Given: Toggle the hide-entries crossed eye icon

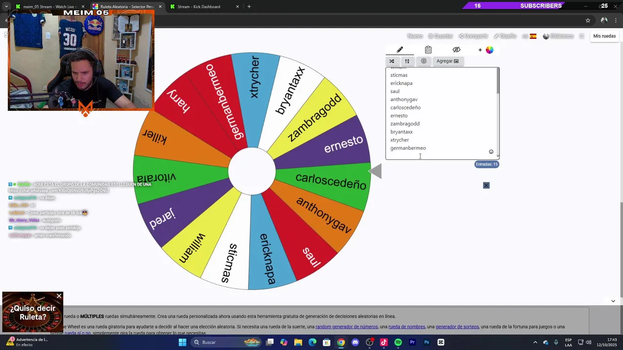Looking at the screenshot, I should pyautogui.click(x=456, y=50).
